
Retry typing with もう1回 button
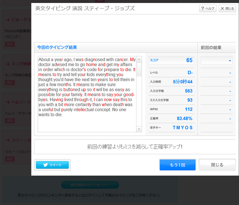point(178,165)
